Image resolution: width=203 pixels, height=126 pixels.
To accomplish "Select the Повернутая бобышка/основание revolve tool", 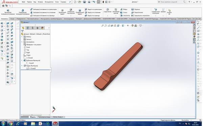I will coord(23,12).
